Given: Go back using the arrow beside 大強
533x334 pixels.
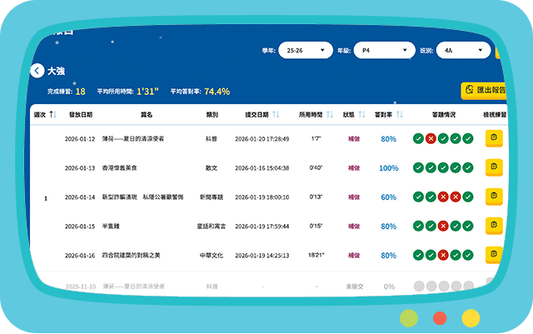Looking at the screenshot, I should (37, 71).
